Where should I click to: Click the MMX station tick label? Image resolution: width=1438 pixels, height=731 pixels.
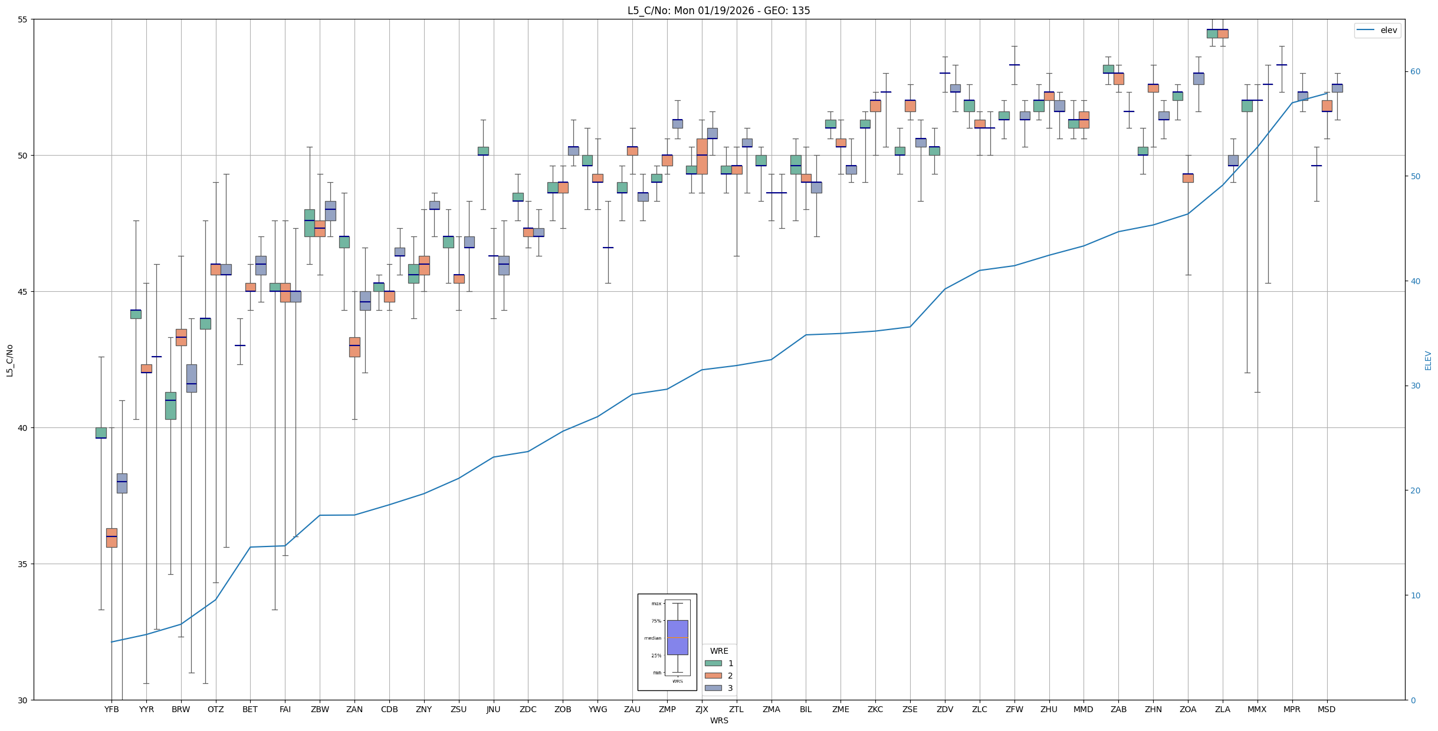point(1257,709)
